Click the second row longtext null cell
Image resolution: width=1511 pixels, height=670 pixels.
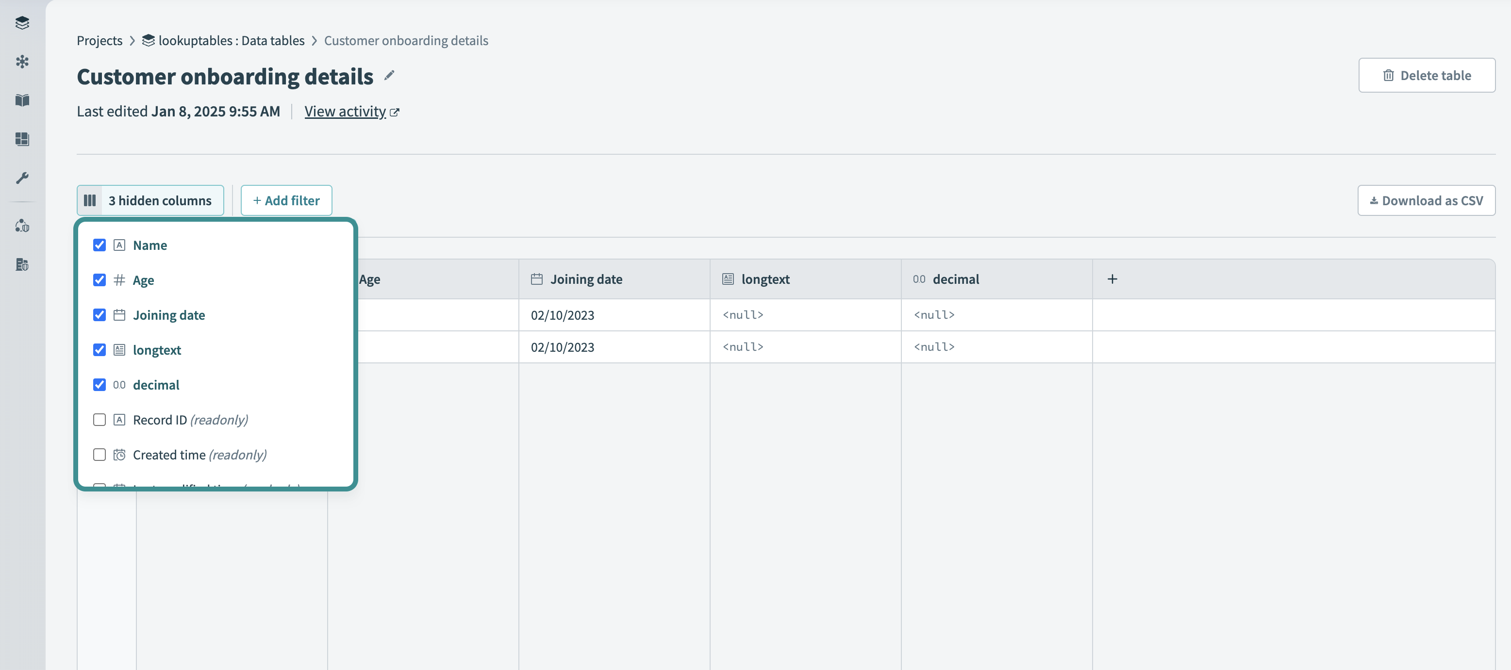(x=805, y=347)
